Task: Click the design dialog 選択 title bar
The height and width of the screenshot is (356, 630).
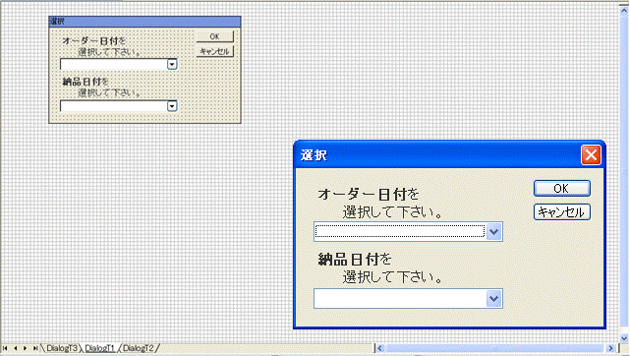Action: pos(144,22)
